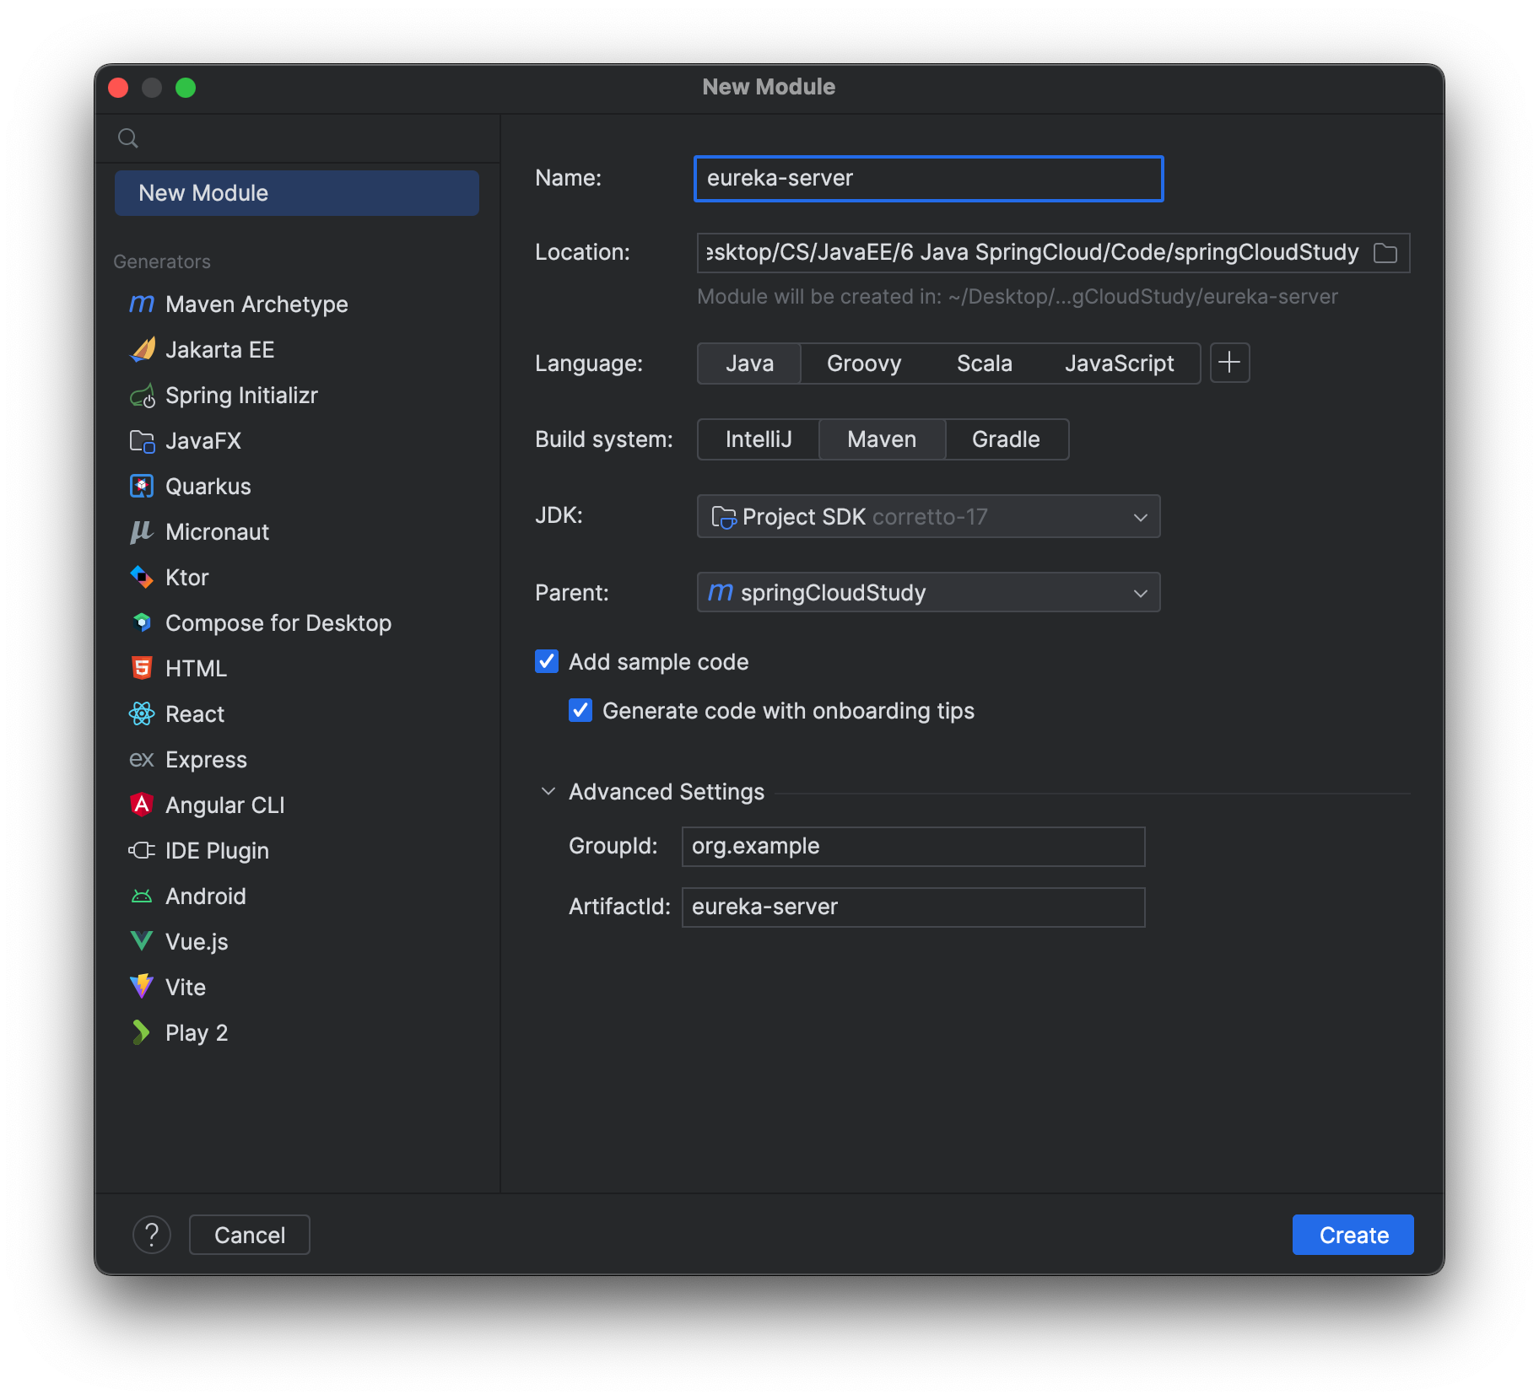Collapse the Advanced Settings section

[x=548, y=791]
